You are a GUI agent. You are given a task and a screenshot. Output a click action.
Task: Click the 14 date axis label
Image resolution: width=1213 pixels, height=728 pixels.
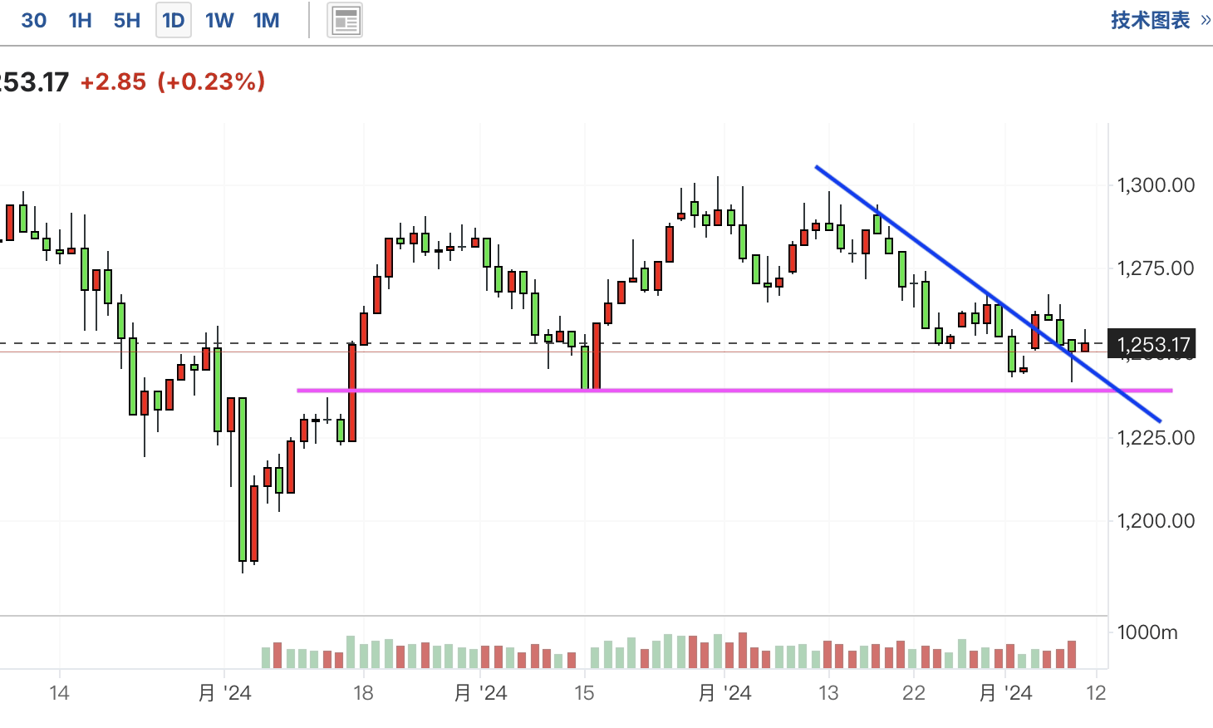point(59,692)
